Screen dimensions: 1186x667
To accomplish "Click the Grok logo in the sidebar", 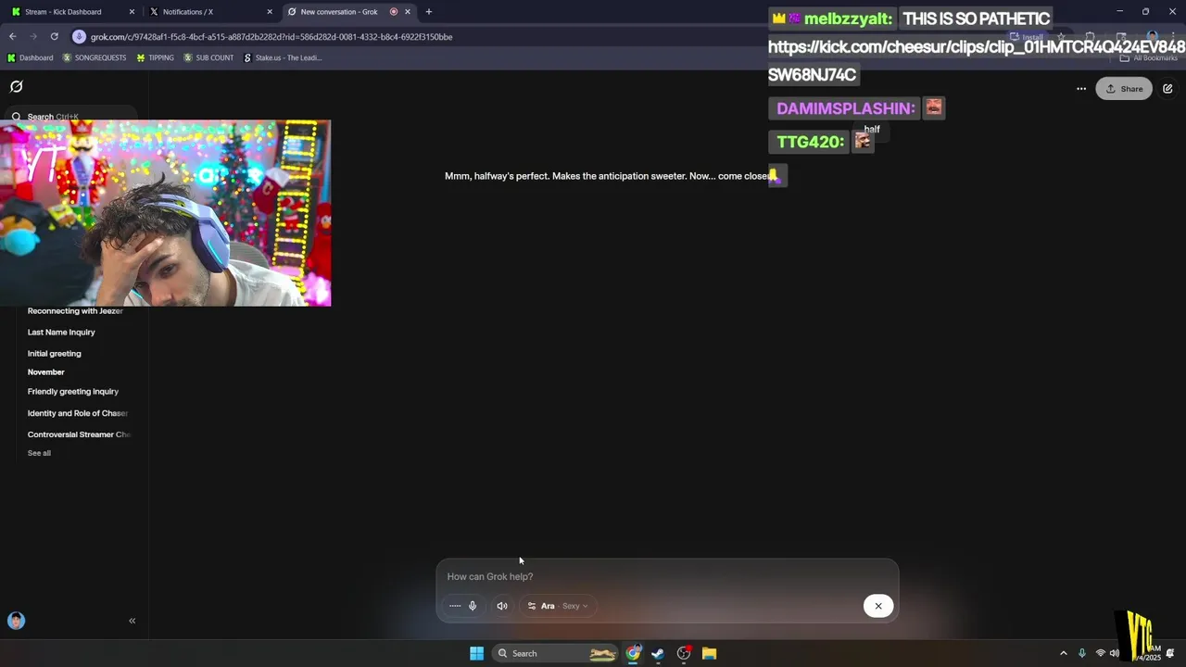I will coord(16,86).
